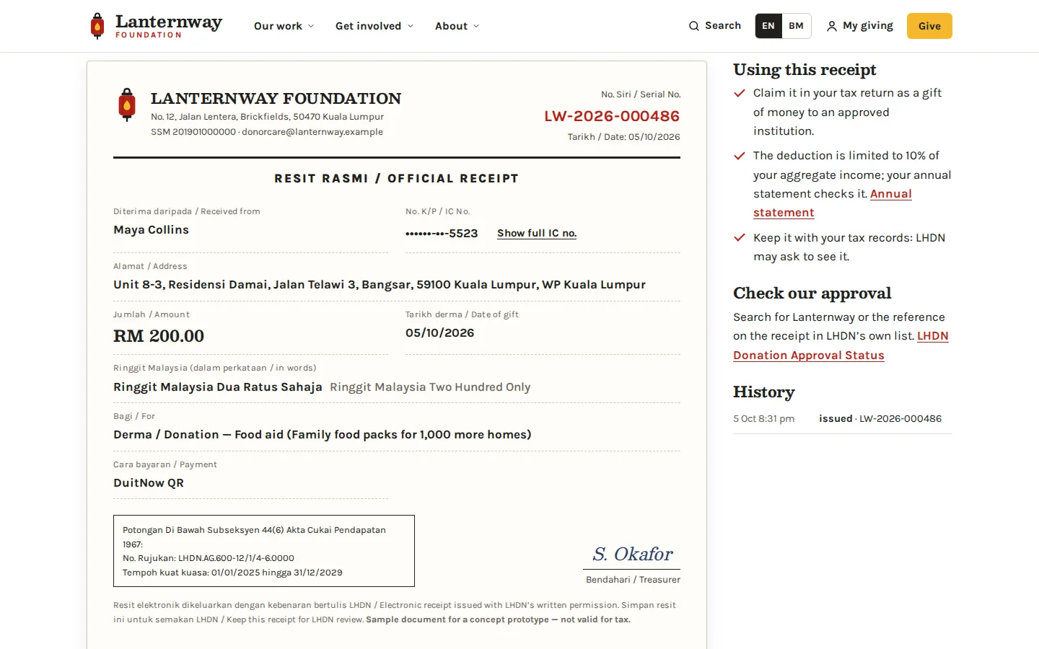Viewport: 1039px width, 649px height.
Task: Click the S. Okafor signature
Action: (x=633, y=554)
